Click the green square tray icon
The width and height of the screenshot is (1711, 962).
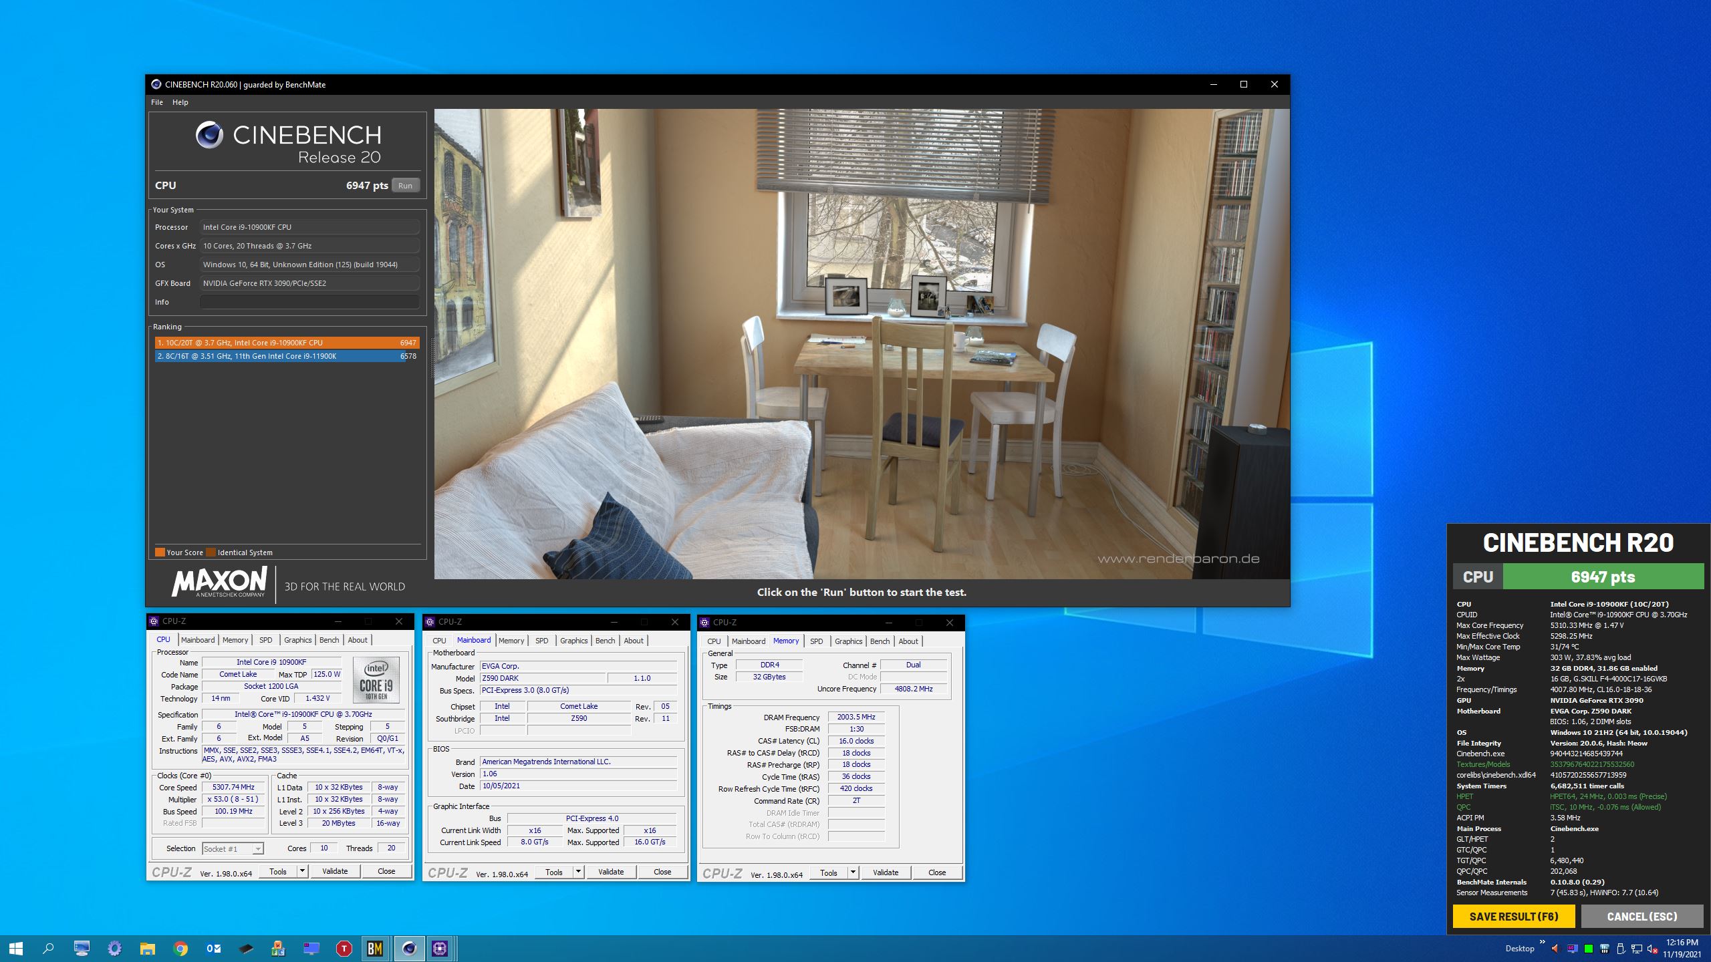click(1589, 949)
